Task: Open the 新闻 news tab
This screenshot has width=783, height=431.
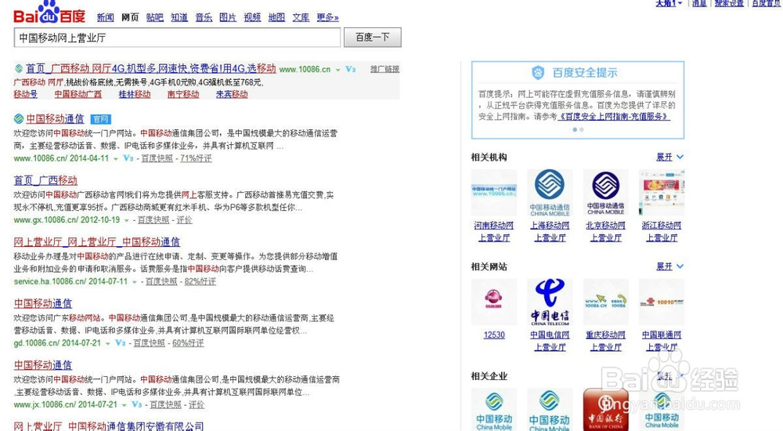Action: 106,17
